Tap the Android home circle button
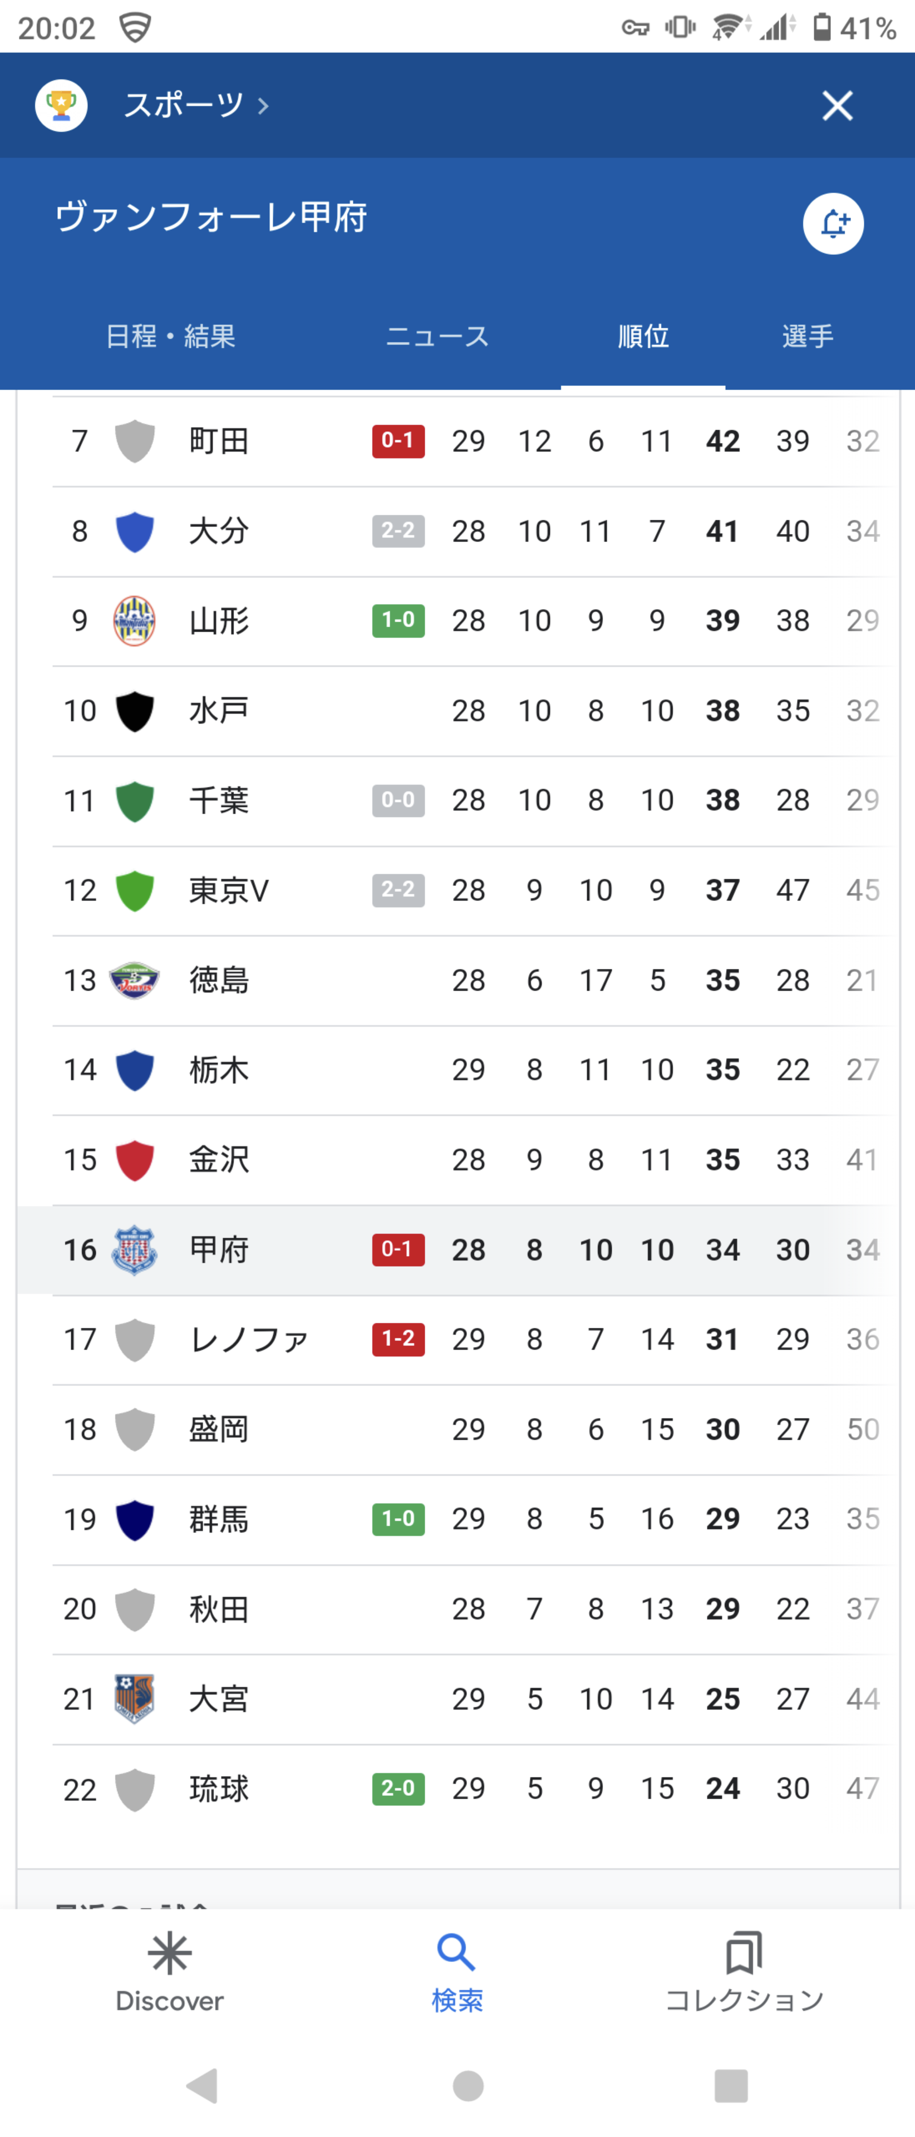 (x=468, y=2086)
